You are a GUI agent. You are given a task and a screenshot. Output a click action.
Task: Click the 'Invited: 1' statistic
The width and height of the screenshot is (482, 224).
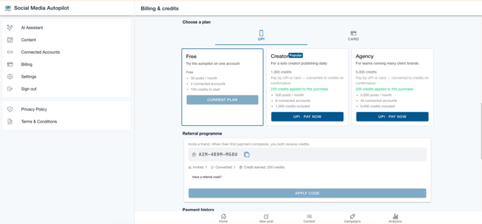tap(200, 167)
